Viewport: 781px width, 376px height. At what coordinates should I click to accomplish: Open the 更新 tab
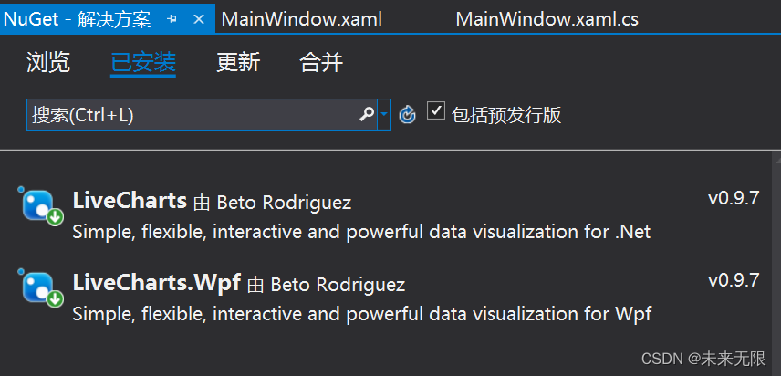pos(238,63)
